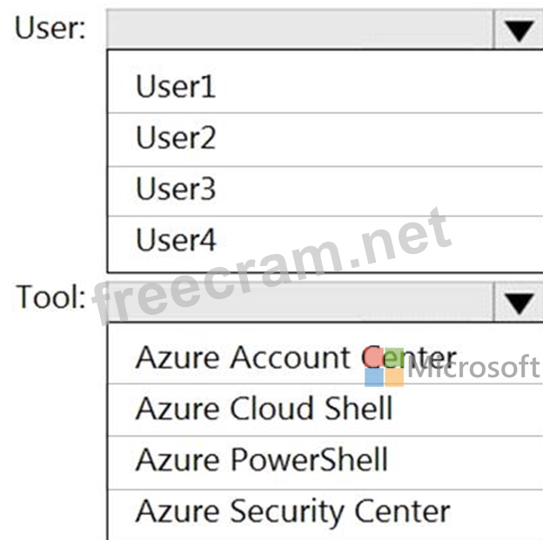
Task: Click the red square of Microsoft logo
Action: pos(374,357)
